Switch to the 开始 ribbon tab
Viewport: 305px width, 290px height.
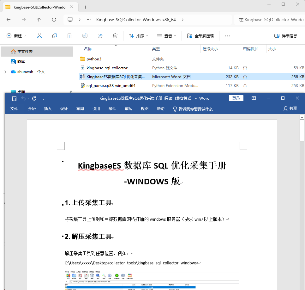tap(32, 109)
